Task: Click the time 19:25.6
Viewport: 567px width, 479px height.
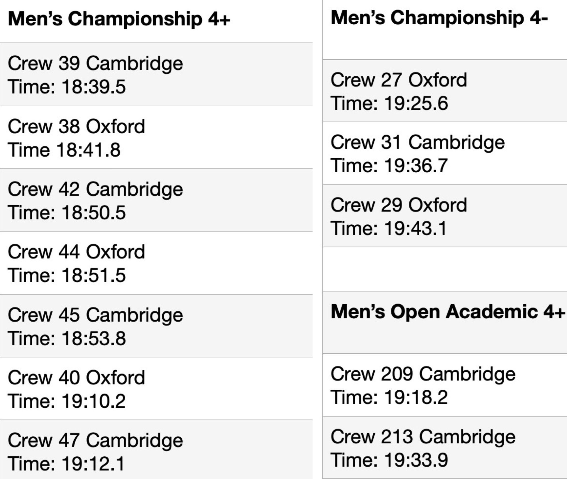Action: (416, 104)
